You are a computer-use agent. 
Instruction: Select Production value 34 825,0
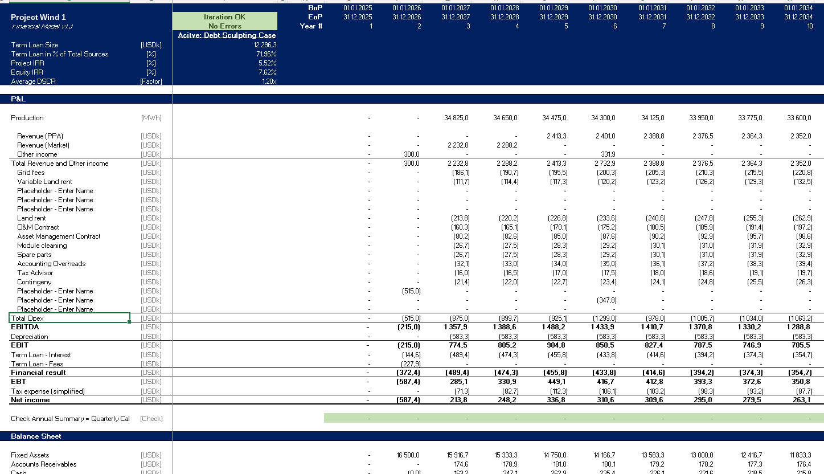(x=456, y=118)
